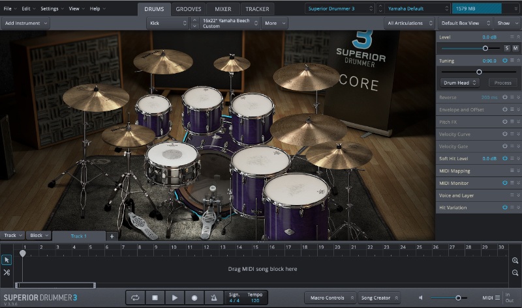
Task: Collapse the Level section chevron
Action: tap(518, 37)
